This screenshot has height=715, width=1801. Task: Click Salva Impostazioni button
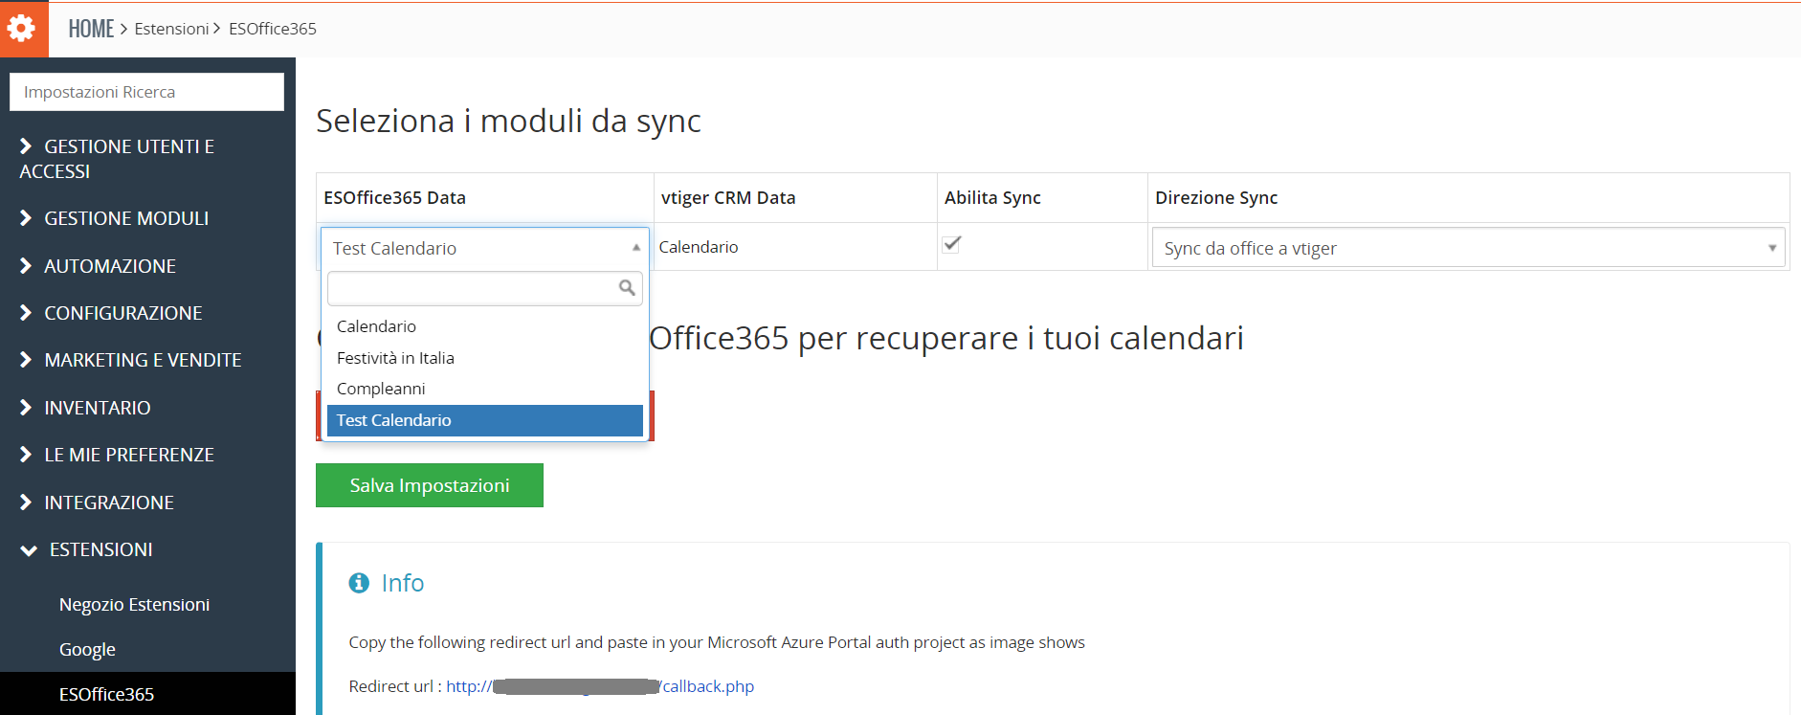[x=430, y=485]
